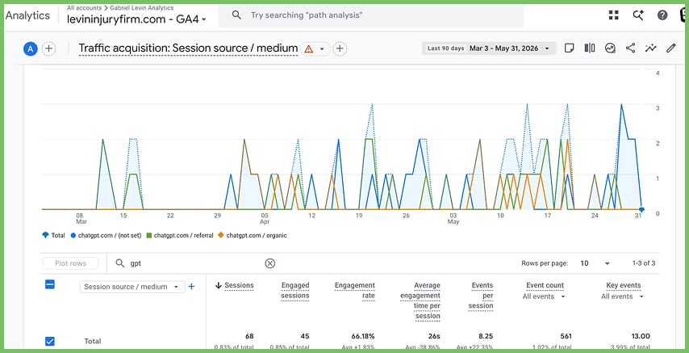Sort by Event count column header
This screenshot has width=689, height=353.
point(545,286)
